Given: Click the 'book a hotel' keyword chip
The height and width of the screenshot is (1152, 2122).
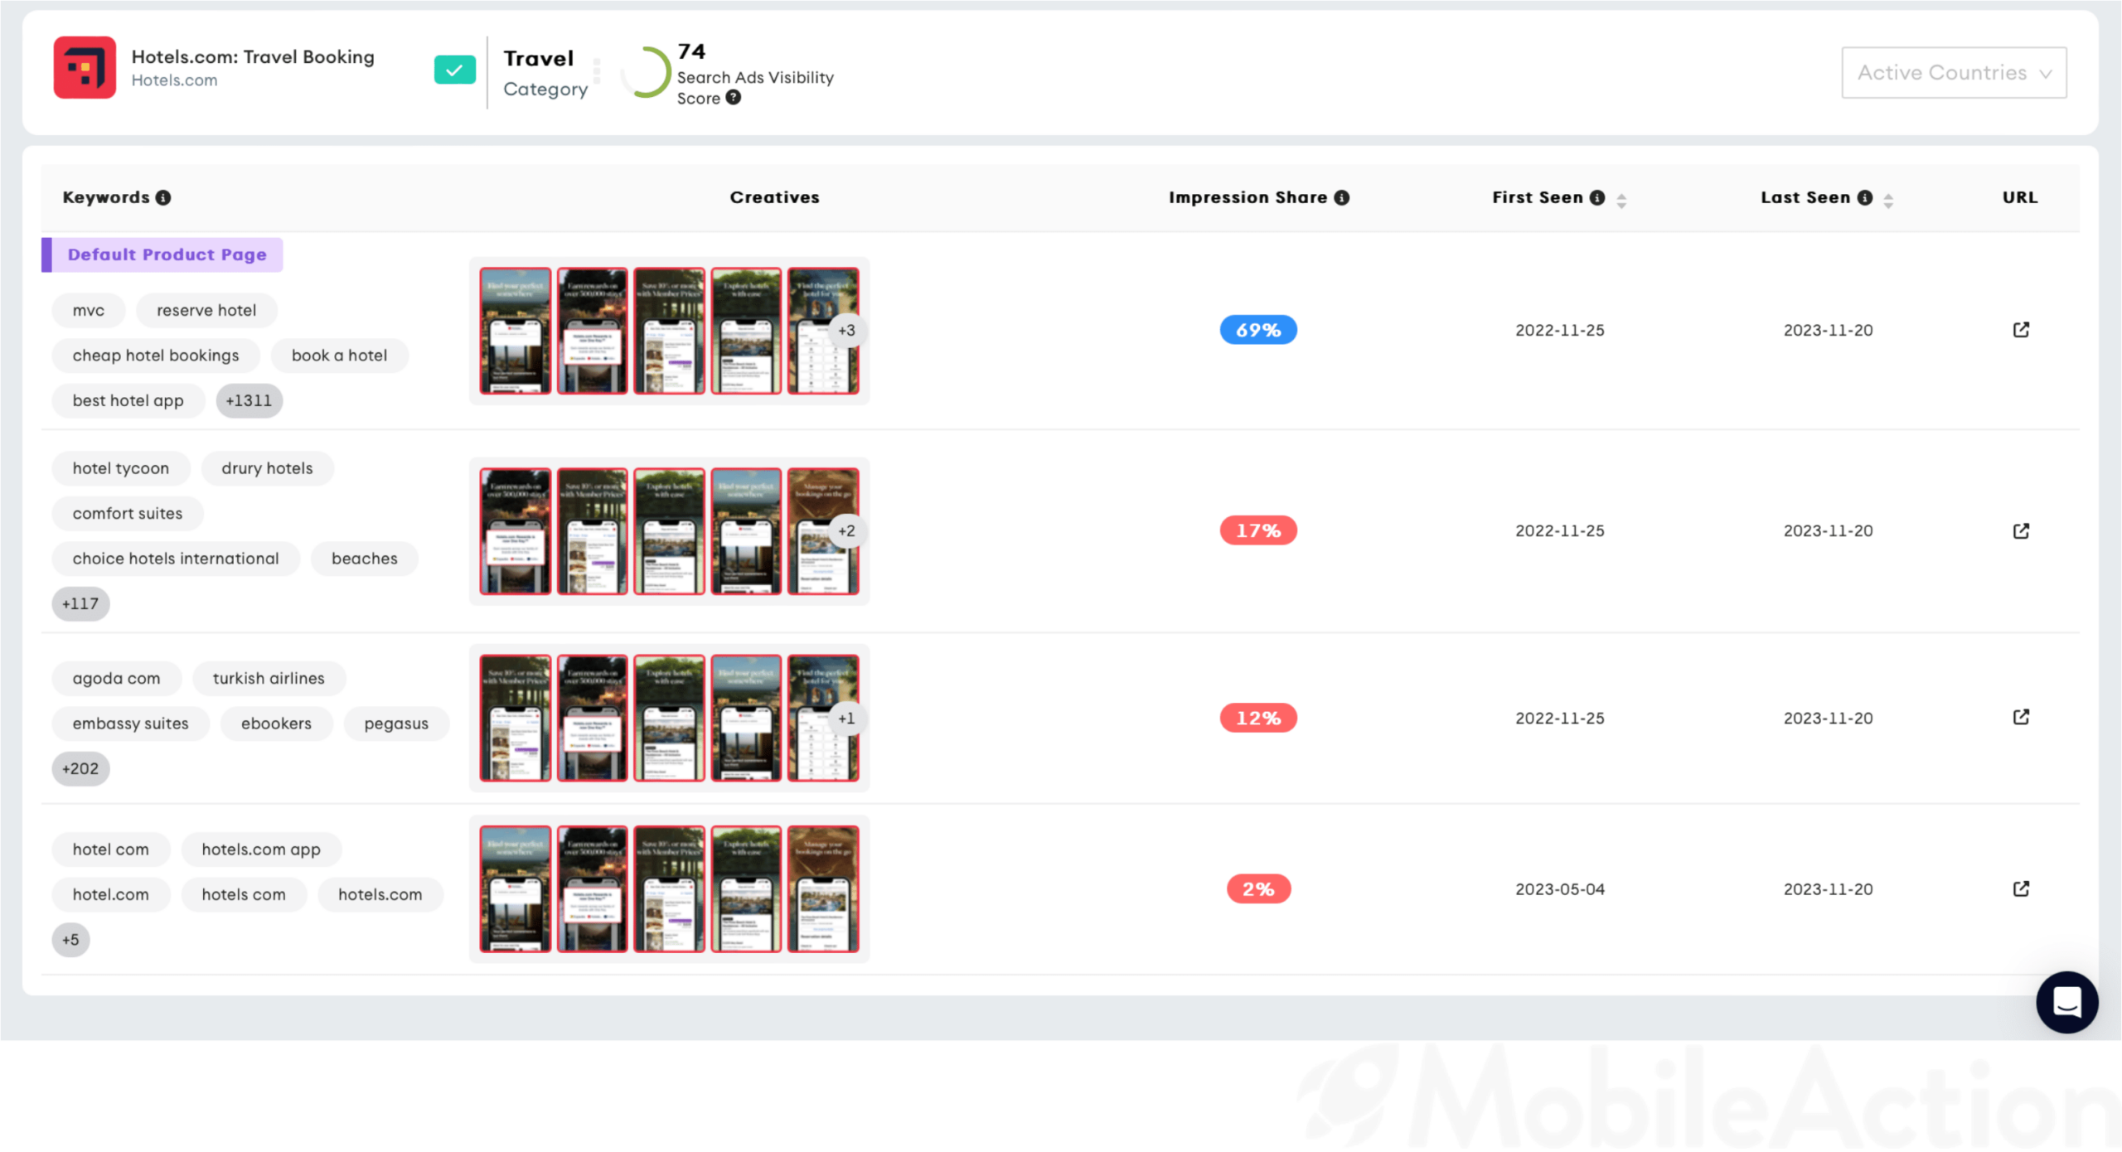Looking at the screenshot, I should (339, 356).
